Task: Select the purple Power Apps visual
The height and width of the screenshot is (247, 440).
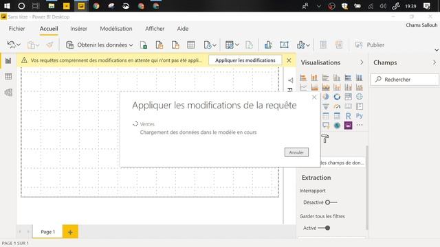Action: tap(348, 126)
